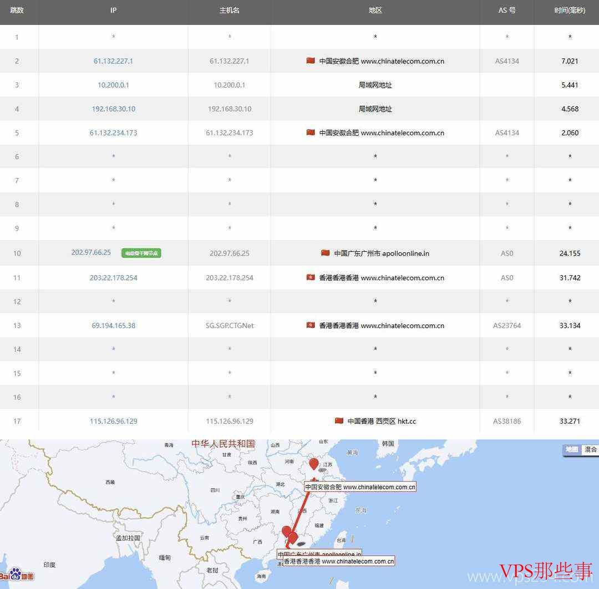Select latency value 2.060
The height and width of the screenshot is (589, 599).
coord(570,133)
